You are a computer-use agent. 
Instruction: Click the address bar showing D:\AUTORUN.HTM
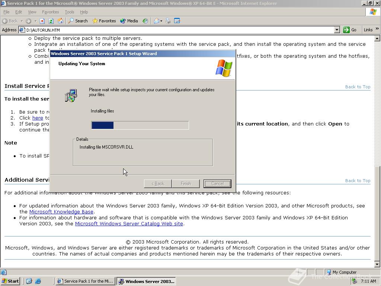tap(179, 30)
